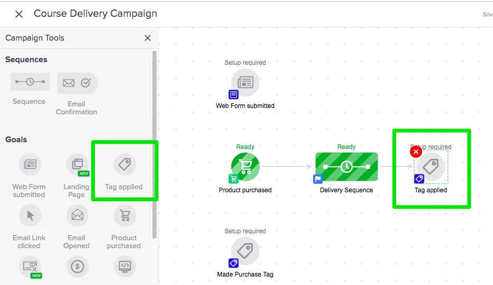The width and height of the screenshot is (493, 285).
Task: Click the Campaign Tools panel scrollbar
Action: pyautogui.click(x=154, y=142)
